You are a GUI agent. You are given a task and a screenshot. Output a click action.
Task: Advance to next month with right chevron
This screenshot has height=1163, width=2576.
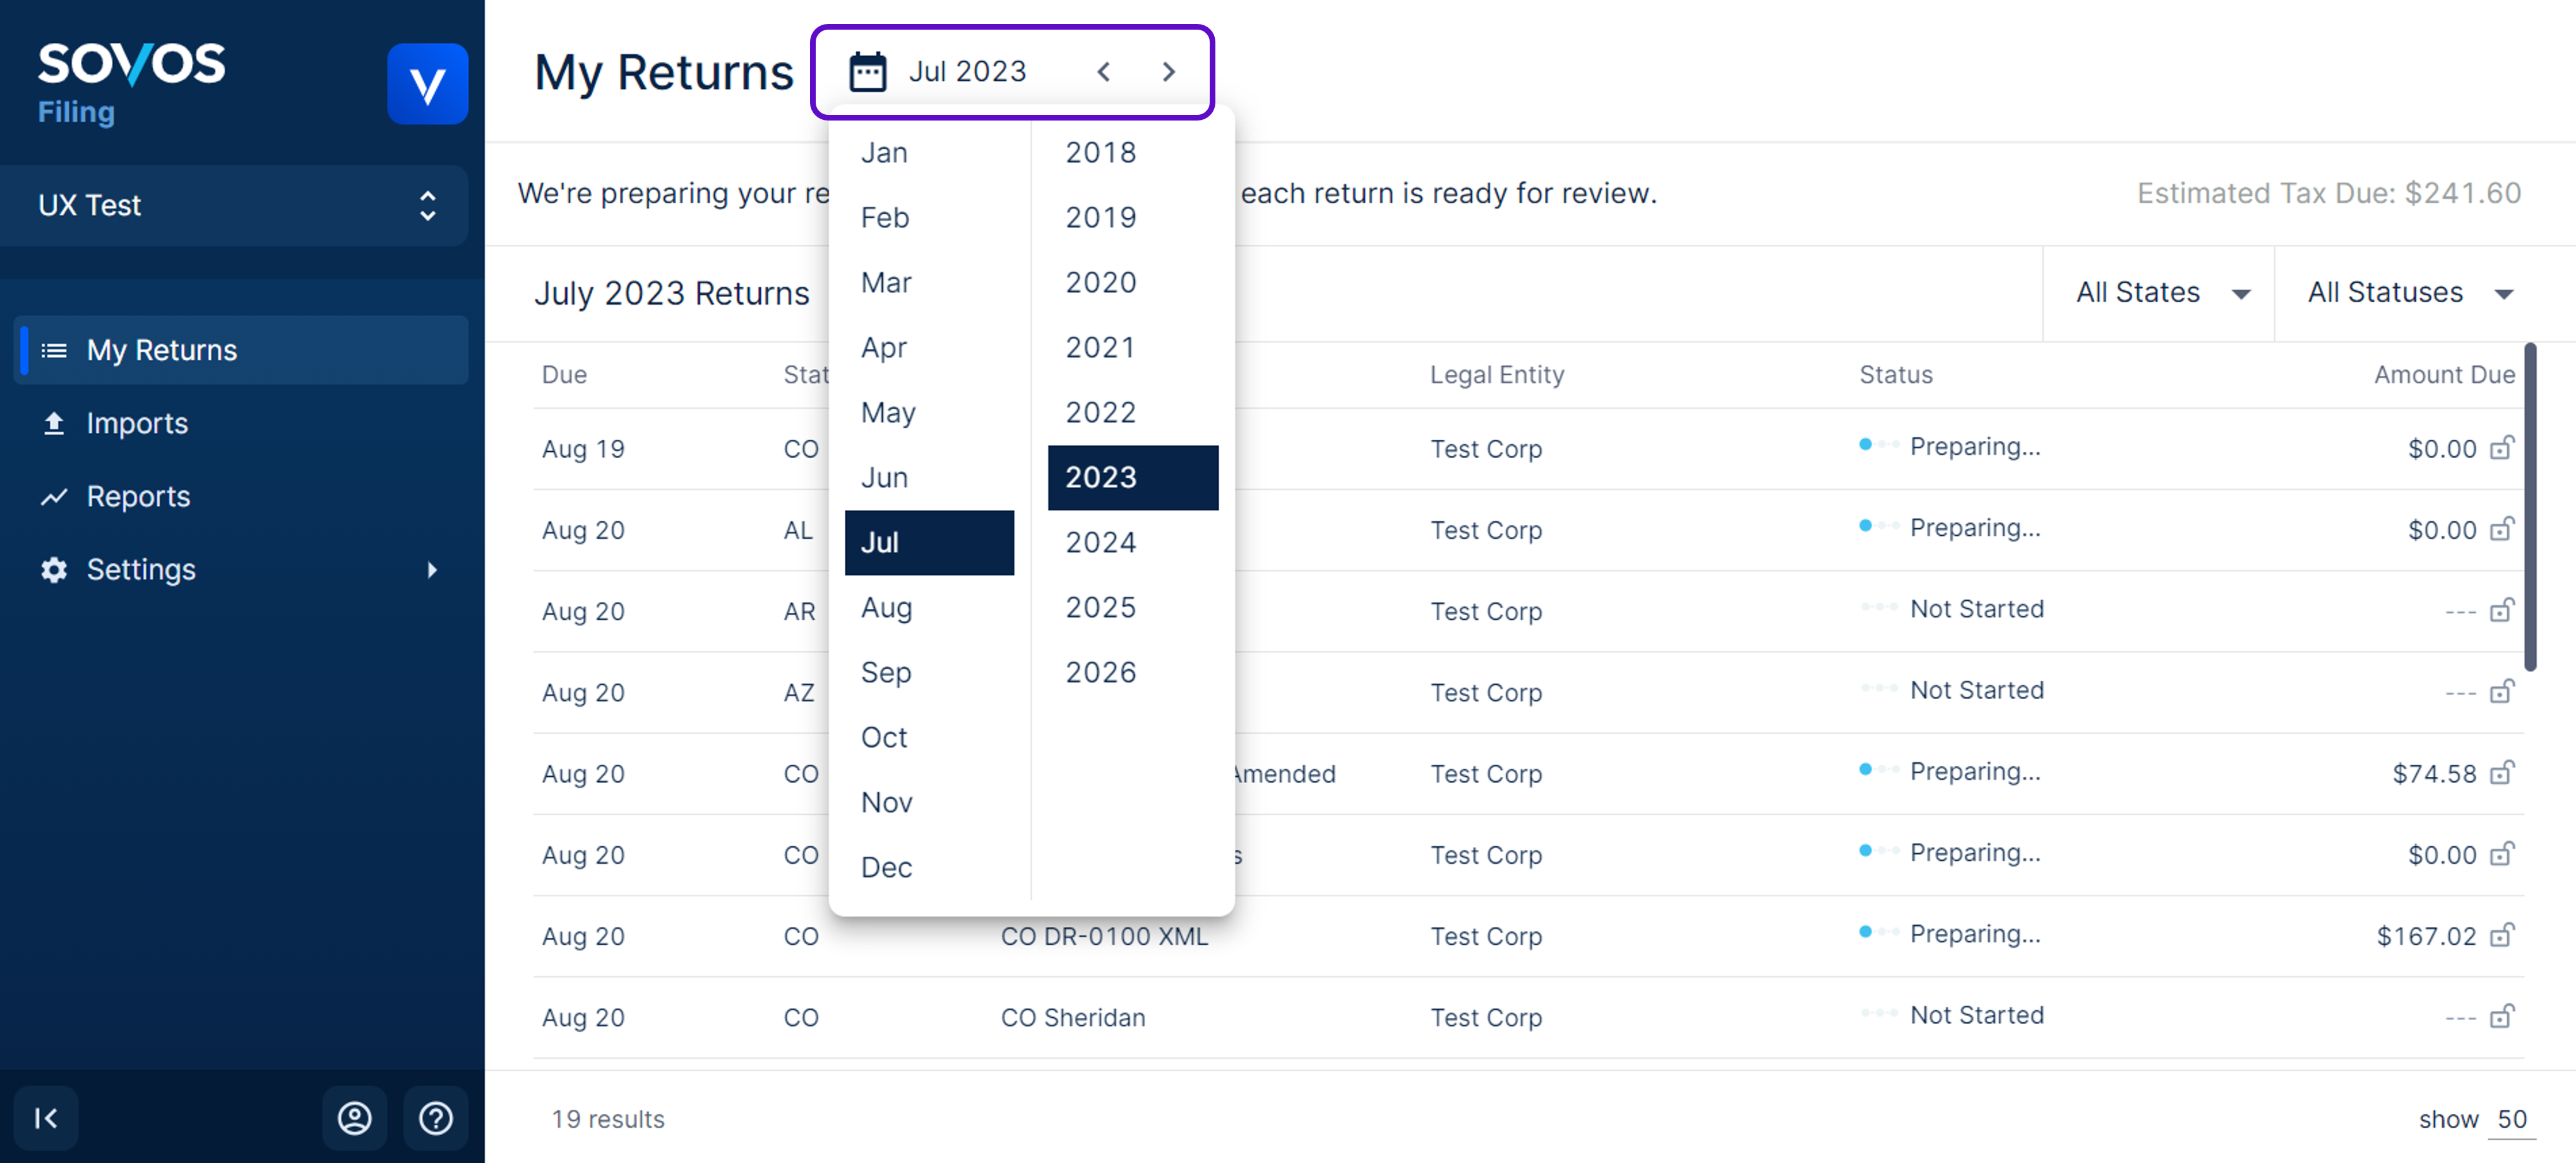click(1168, 72)
